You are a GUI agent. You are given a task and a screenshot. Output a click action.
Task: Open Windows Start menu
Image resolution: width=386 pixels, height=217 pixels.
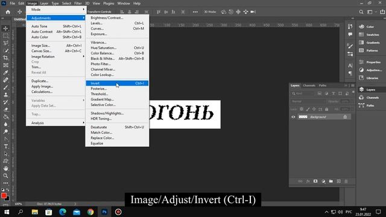(7, 212)
